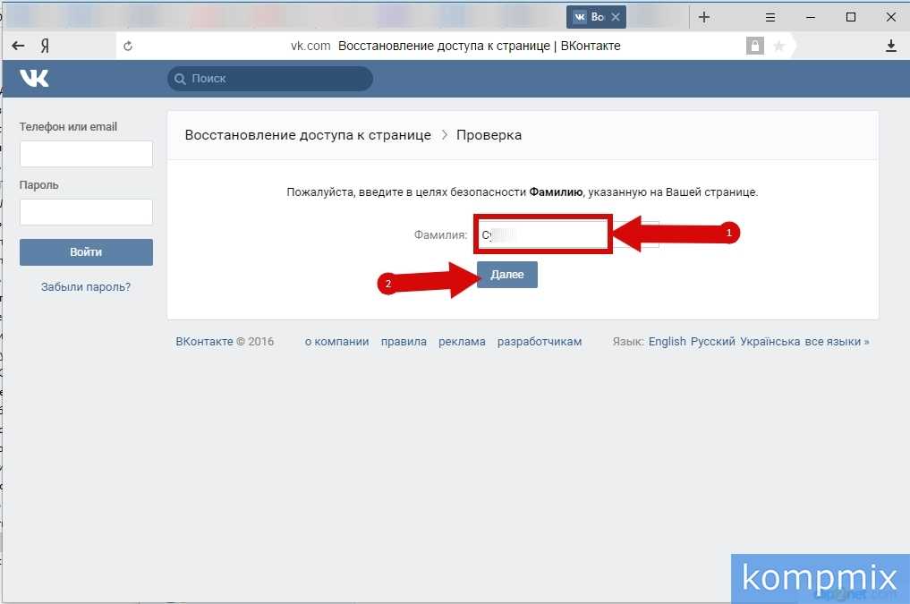Image resolution: width=910 pixels, height=604 pixels.
Task: Click the Пароль password field
Action: point(87,212)
